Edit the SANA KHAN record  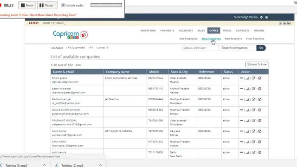point(254,141)
